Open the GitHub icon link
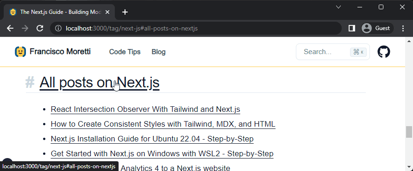 tap(384, 52)
